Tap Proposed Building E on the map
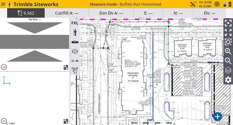This screenshot has width=233, height=125. point(133,77)
